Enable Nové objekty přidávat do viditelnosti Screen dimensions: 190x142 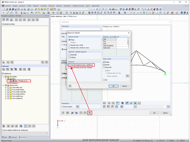[3, 130]
